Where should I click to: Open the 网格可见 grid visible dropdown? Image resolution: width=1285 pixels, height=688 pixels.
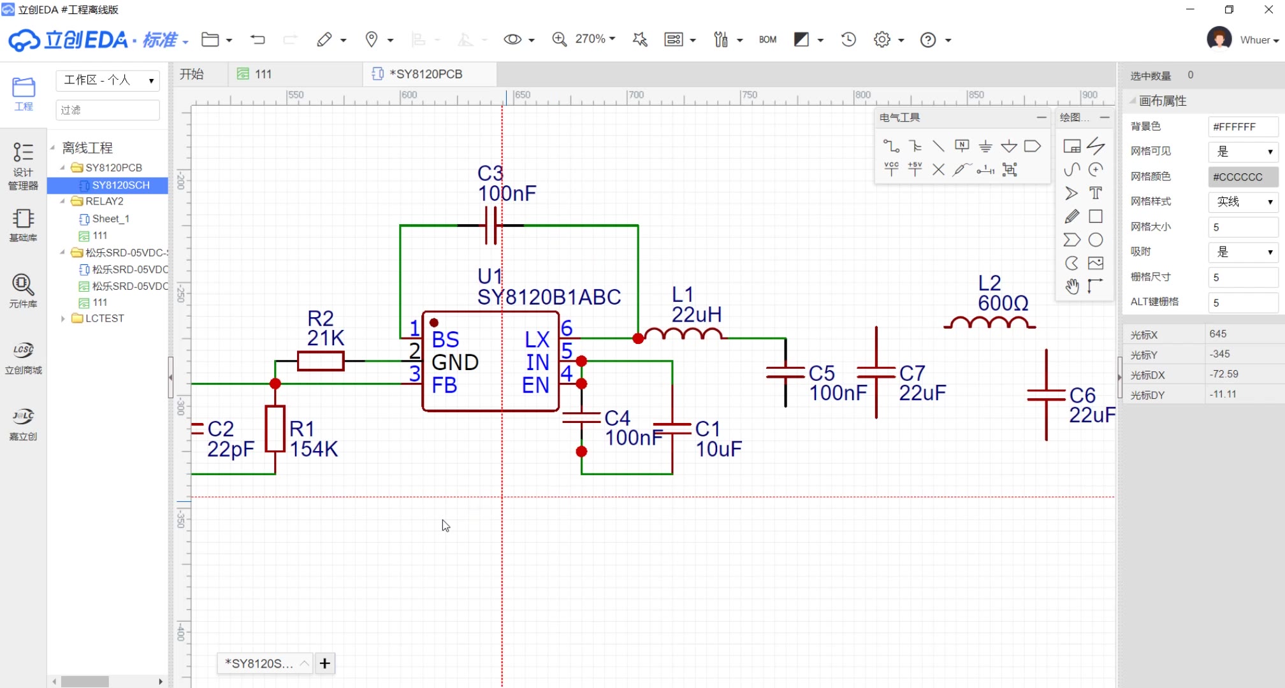[1243, 152]
